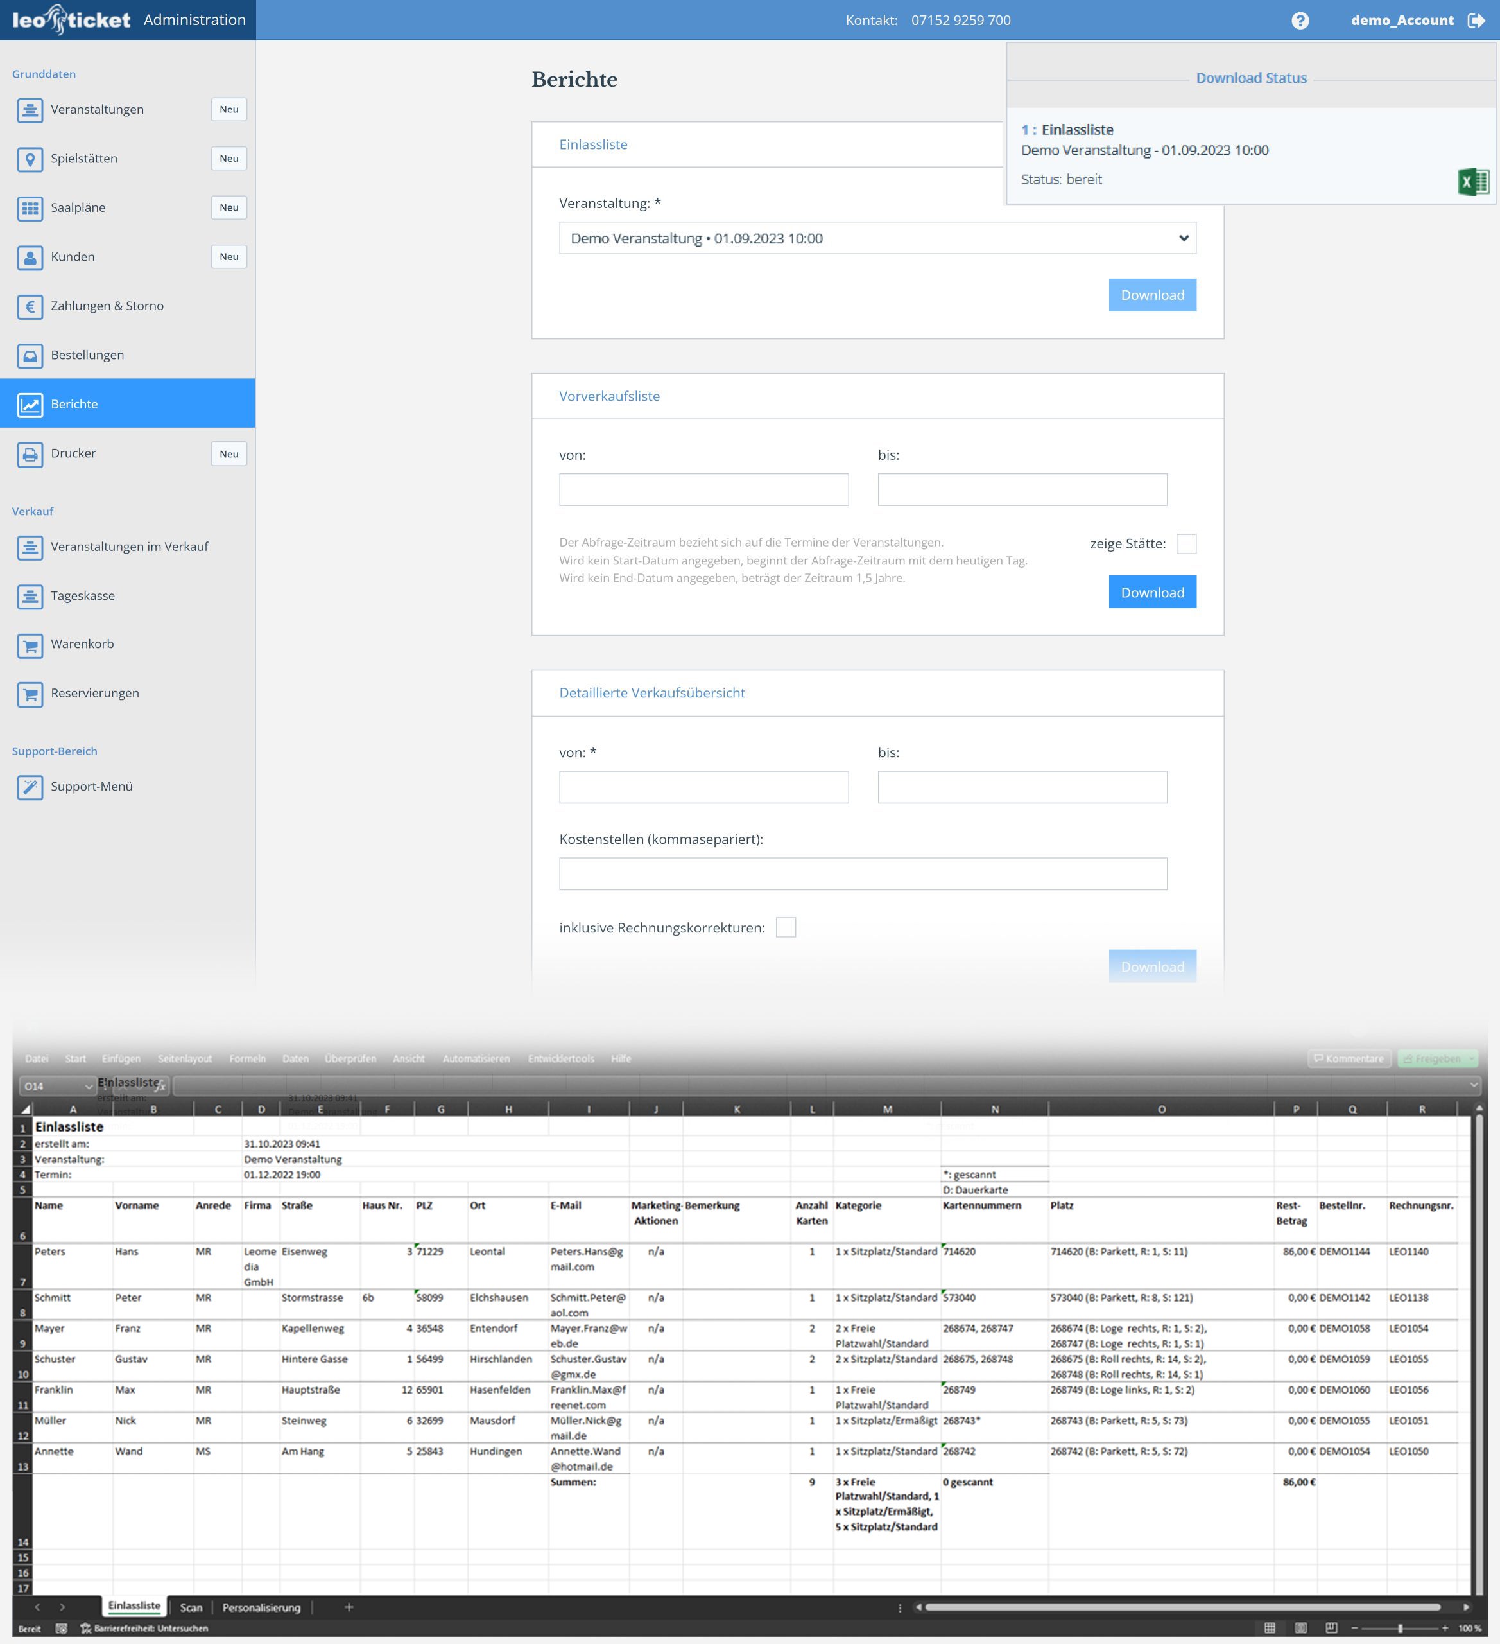Enable the 'zeige Stätte' checkbox
This screenshot has height=1644, width=1500.
(x=1188, y=543)
